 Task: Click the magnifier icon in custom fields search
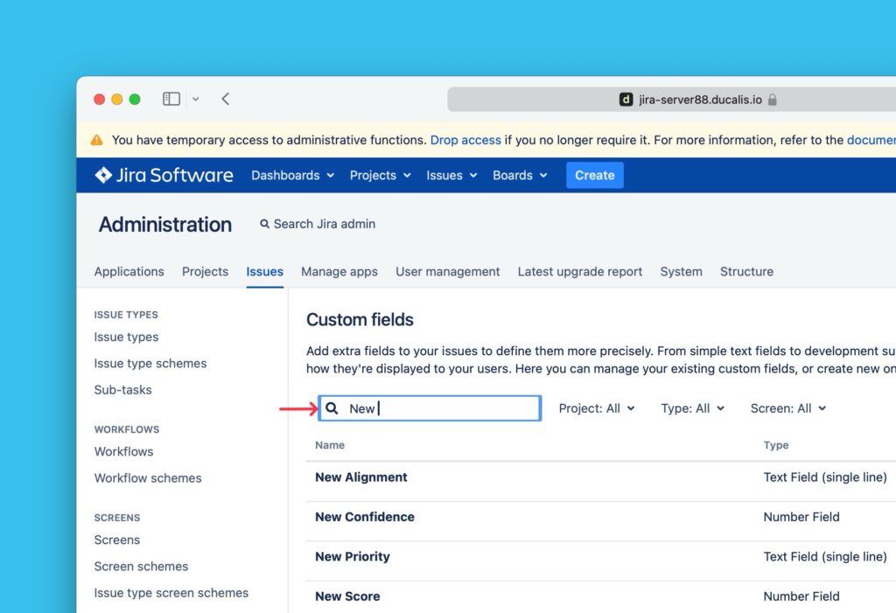click(332, 408)
